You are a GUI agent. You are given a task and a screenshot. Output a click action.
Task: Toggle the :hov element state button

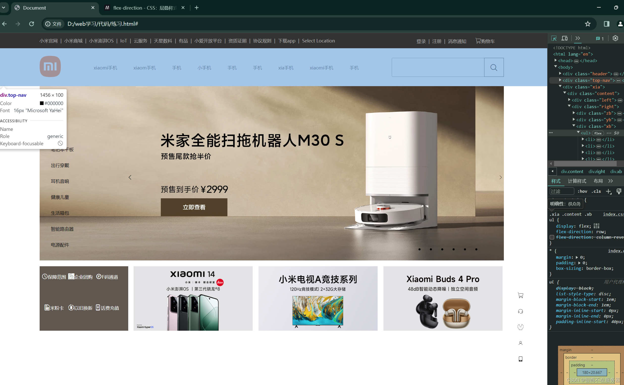coord(582,191)
